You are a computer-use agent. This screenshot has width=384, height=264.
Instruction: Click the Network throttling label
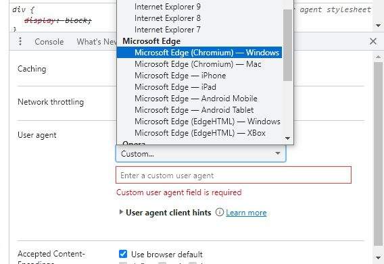point(51,102)
